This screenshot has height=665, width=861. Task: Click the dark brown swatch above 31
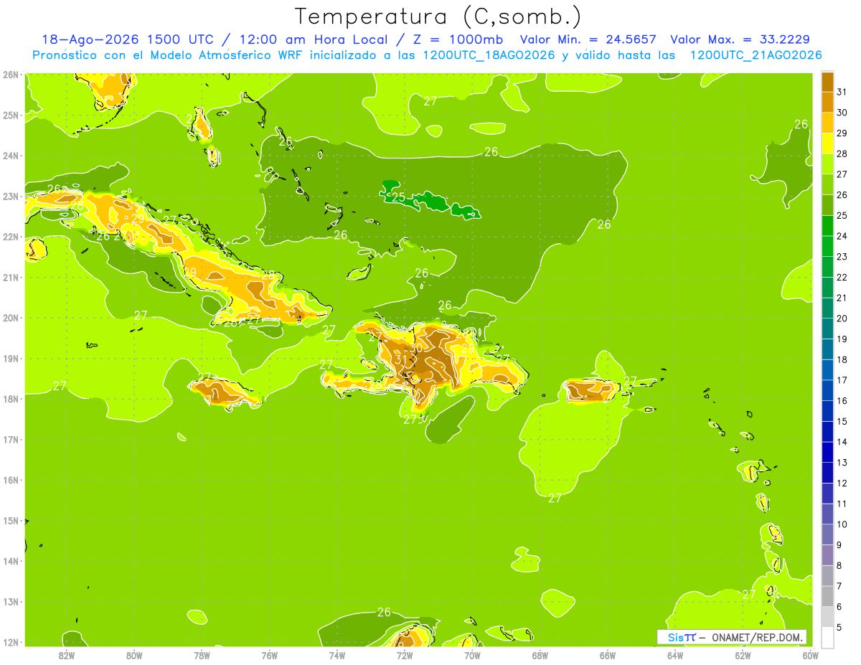coord(827,82)
